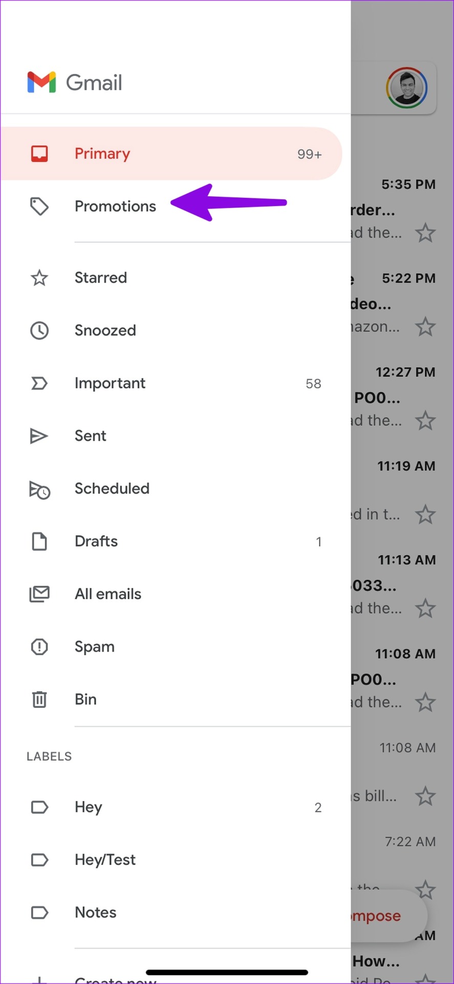Image resolution: width=454 pixels, height=984 pixels.
Task: Tap the Snoozed clock icon
Action: tap(39, 331)
